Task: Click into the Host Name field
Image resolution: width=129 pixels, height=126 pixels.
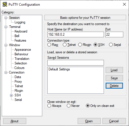Action: [76, 34]
